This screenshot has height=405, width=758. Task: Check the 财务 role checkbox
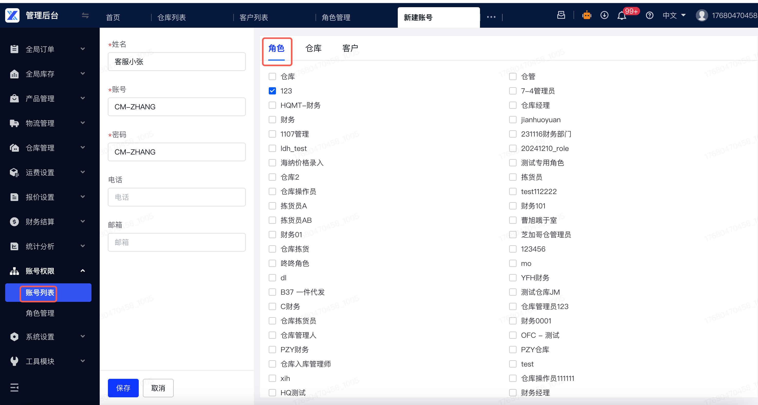point(272,120)
